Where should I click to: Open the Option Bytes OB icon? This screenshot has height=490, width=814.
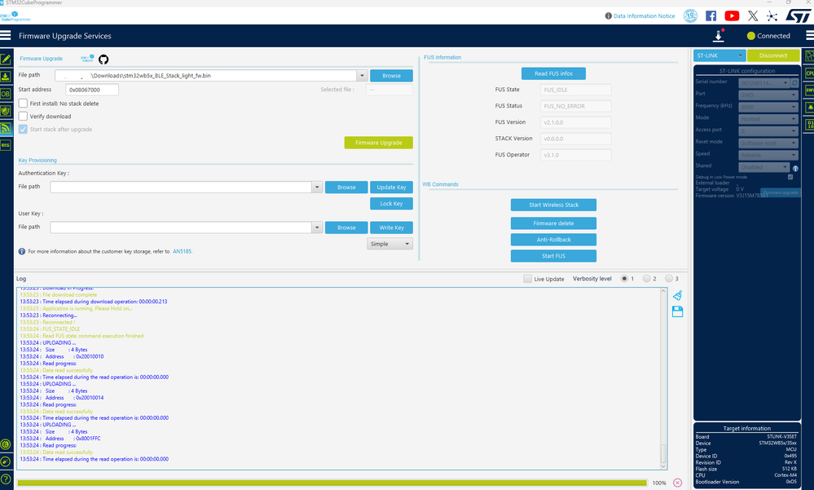click(x=6, y=94)
